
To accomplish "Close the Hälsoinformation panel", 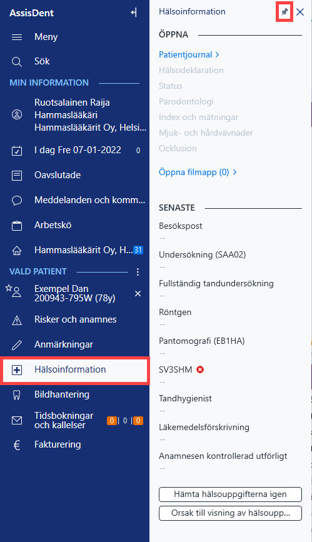I will (300, 12).
